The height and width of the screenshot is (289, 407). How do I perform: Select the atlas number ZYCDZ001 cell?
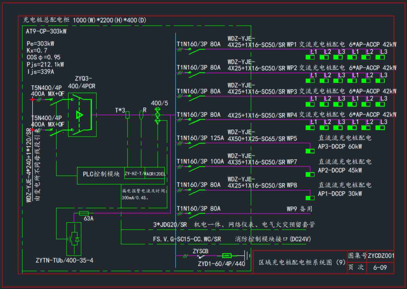[x=381, y=256]
